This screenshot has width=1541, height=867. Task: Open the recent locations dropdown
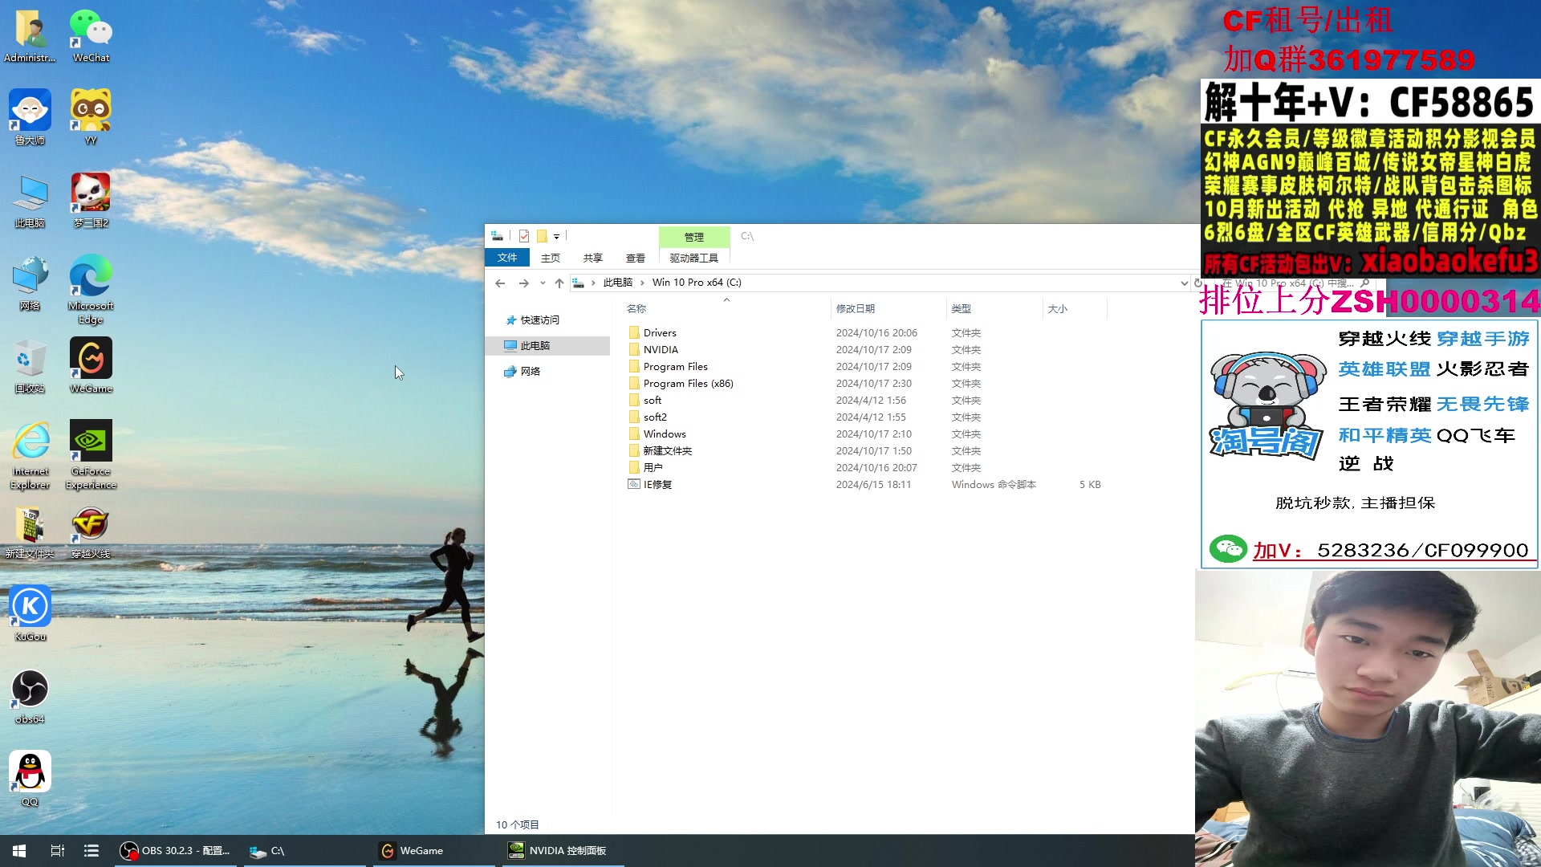click(543, 283)
